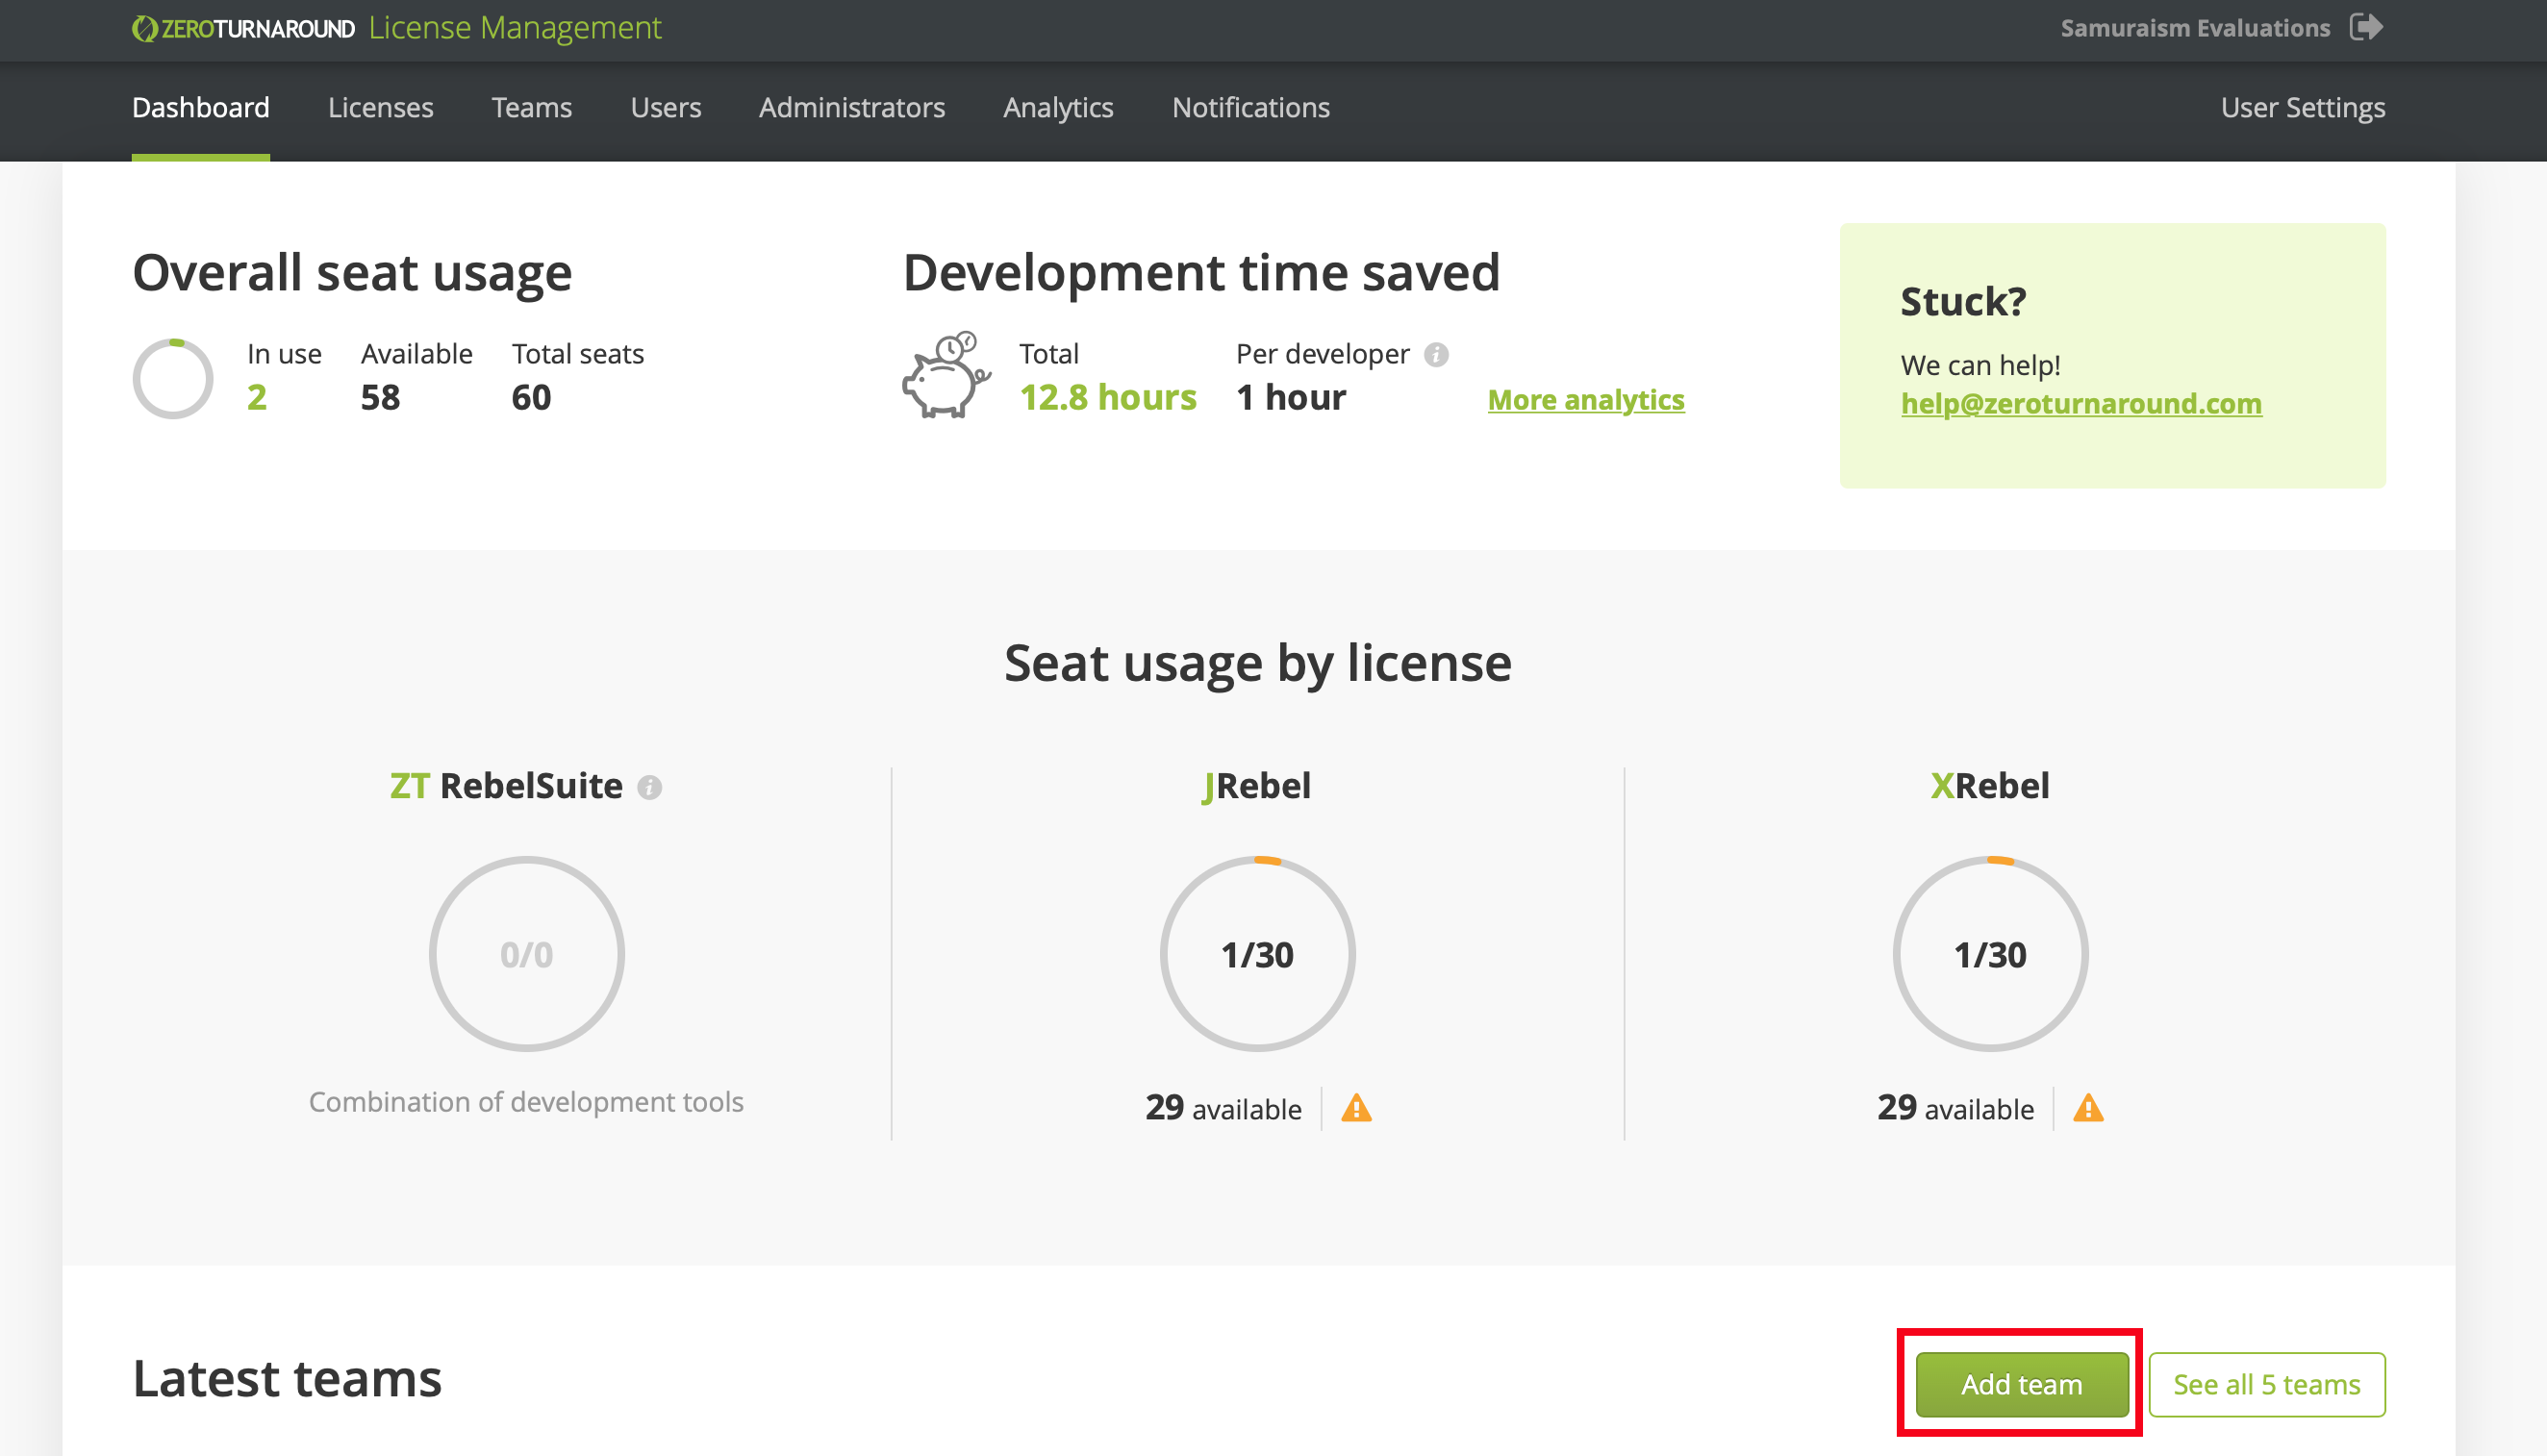Screen dimensions: 2547x1456
Task: Open the Analytics tab
Action: pyautogui.click(x=1058, y=107)
